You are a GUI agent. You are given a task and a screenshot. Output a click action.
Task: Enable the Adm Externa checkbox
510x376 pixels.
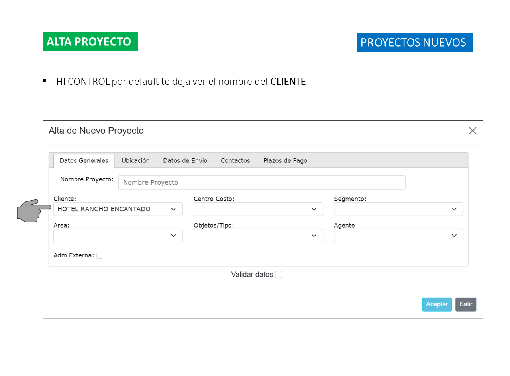pos(99,256)
